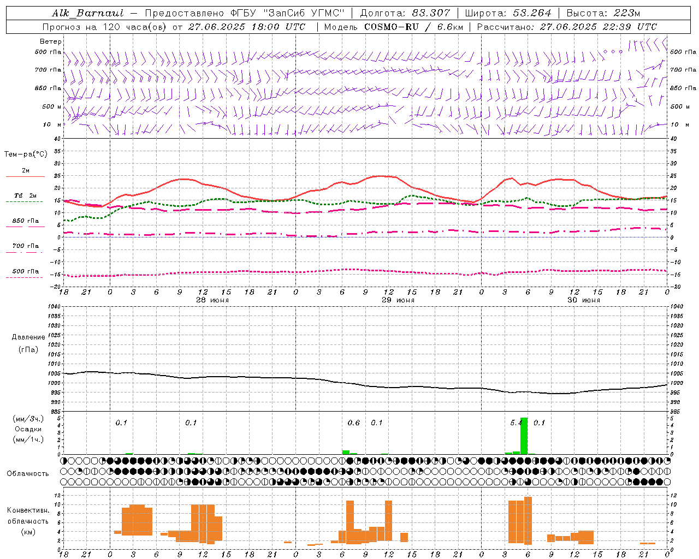The image size is (699, 559).
Task: Click the 'Облачность' cloud cover label
Action: tap(27, 474)
